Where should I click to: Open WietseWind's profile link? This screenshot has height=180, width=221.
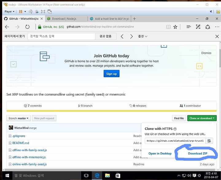(x=21, y=128)
